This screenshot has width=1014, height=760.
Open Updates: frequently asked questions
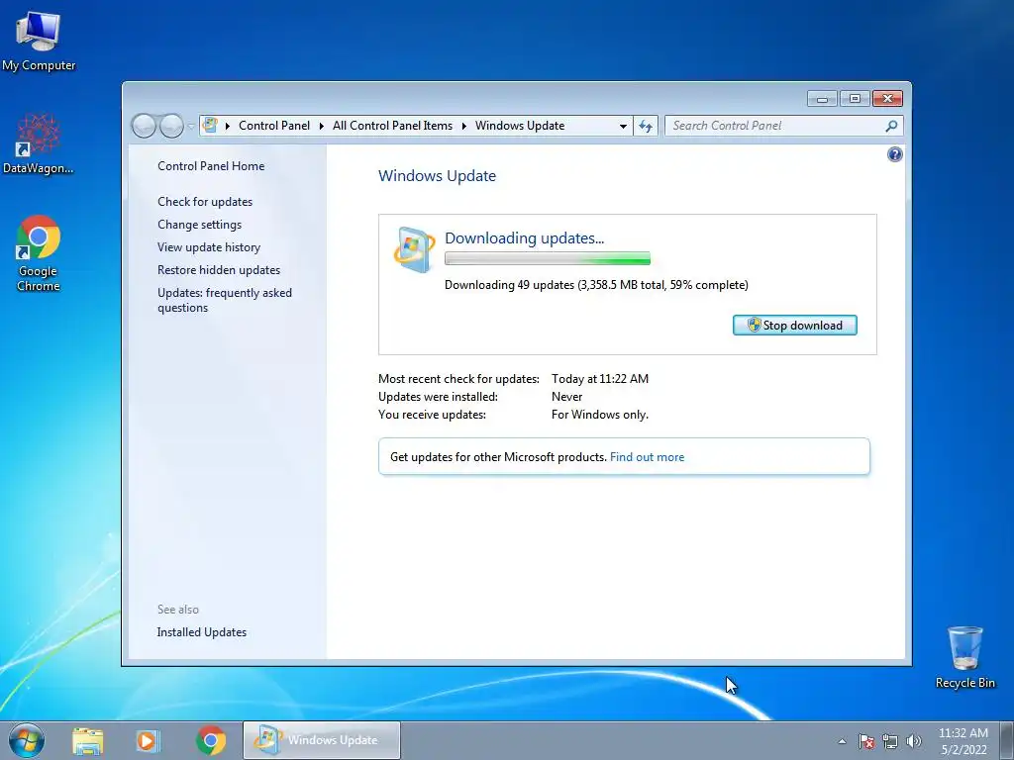(x=225, y=300)
